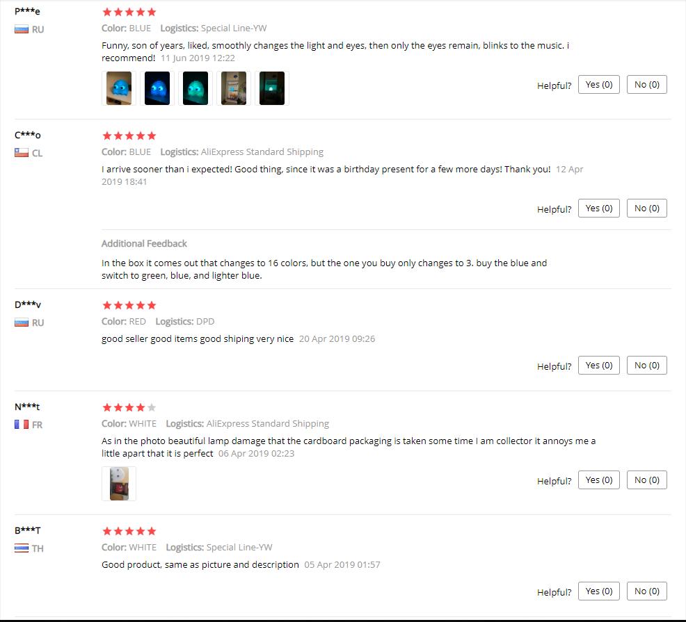
Task: Mark P***e's review helpful with Yes
Action: tap(598, 84)
